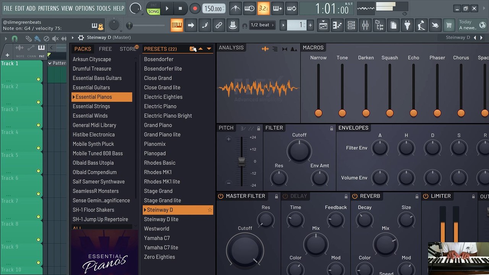This screenshot has width=489, height=275.
Task: Select the Arksun Cityscape pack
Action: click(92, 59)
